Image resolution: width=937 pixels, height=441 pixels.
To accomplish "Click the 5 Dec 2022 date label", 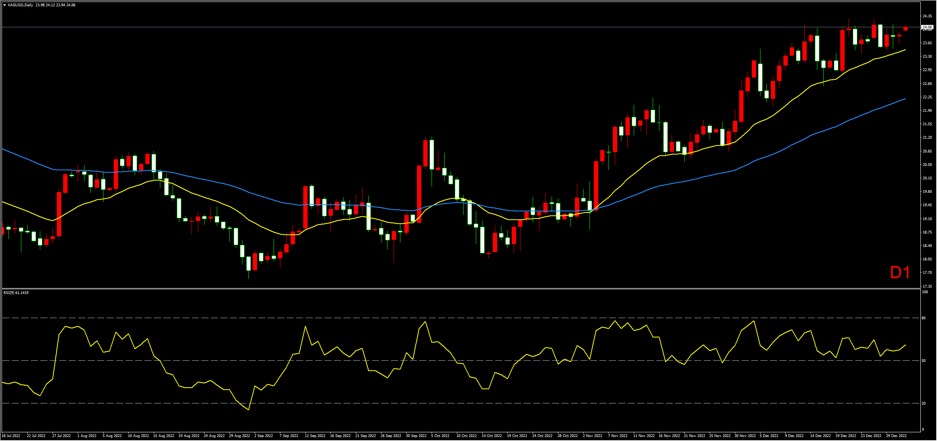I will (769, 436).
